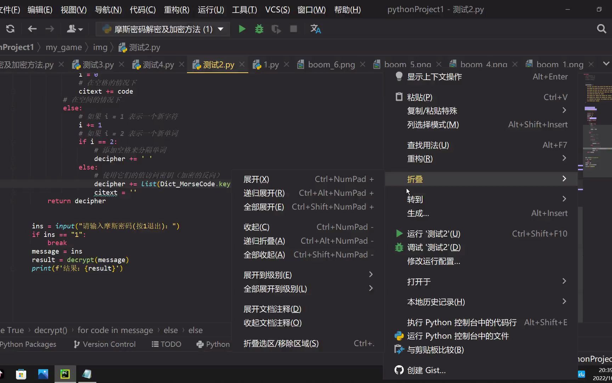Select 全部展开(E) in fold submenu
Viewport: 612px width, 383px height.
[x=308, y=207]
